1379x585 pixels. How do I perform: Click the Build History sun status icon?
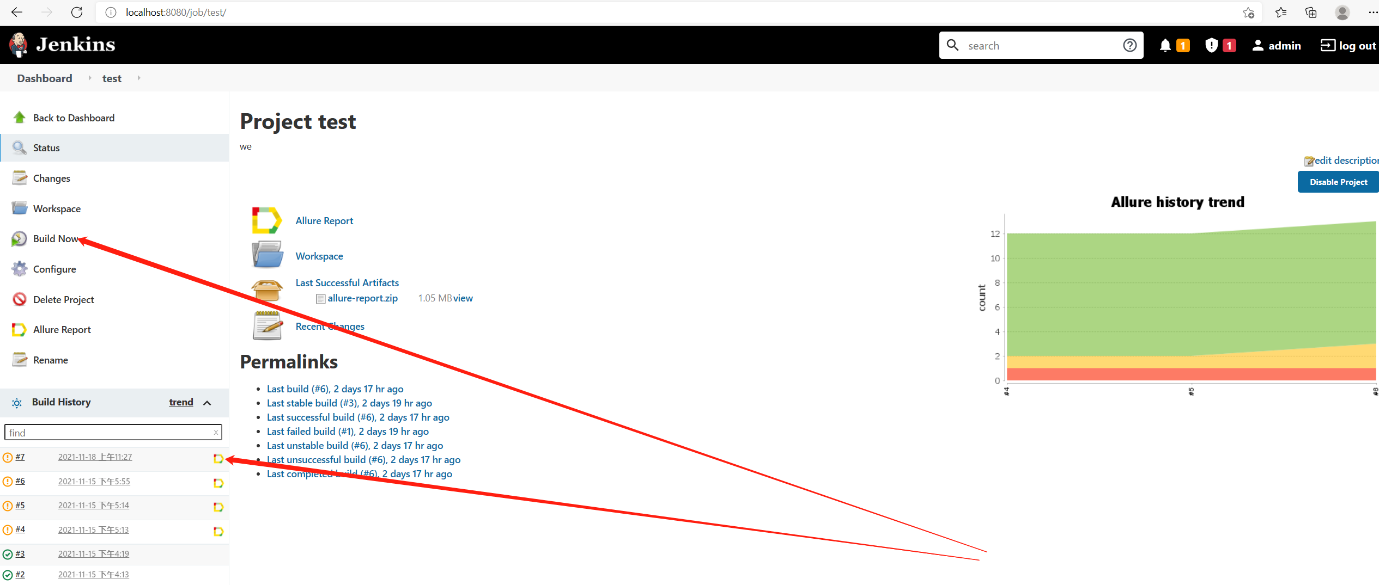click(17, 403)
